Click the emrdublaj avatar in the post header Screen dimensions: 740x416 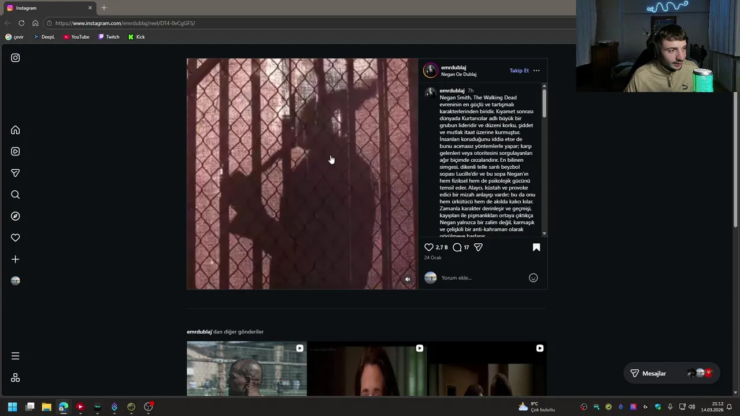pos(431,70)
